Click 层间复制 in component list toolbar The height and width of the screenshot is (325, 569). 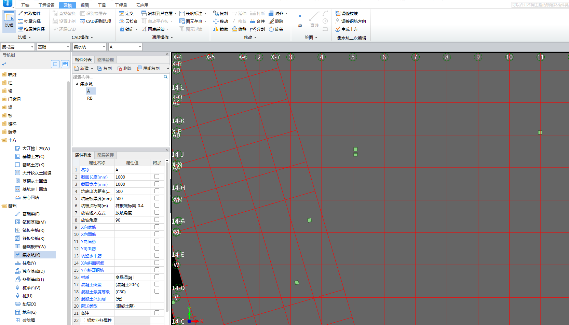click(x=148, y=68)
